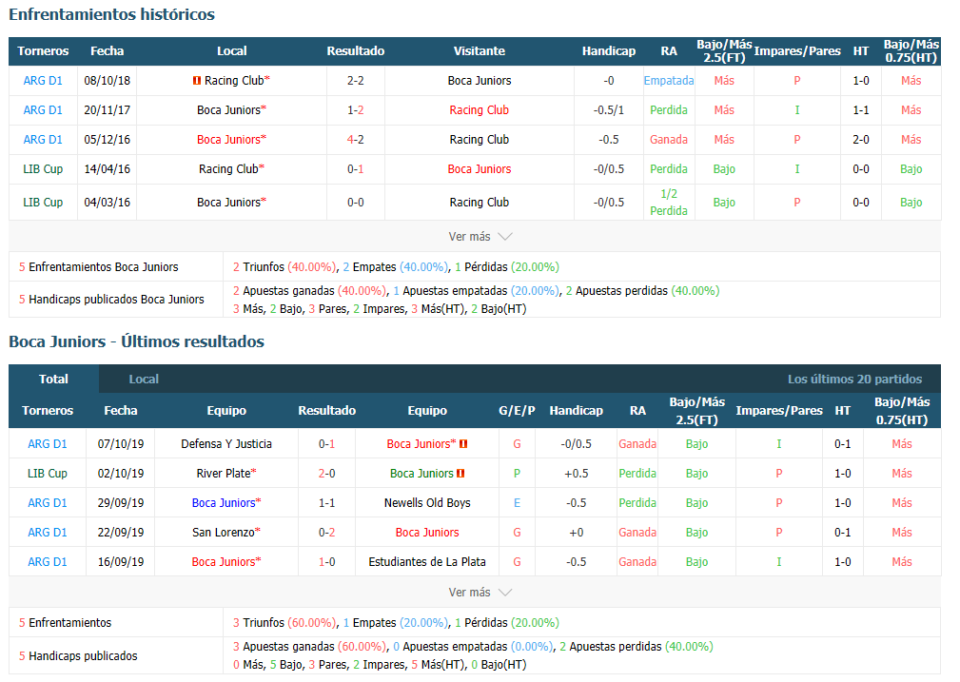Screen dimensions: 960x682
Task: Switch to the Local tab
Action: 144,379
